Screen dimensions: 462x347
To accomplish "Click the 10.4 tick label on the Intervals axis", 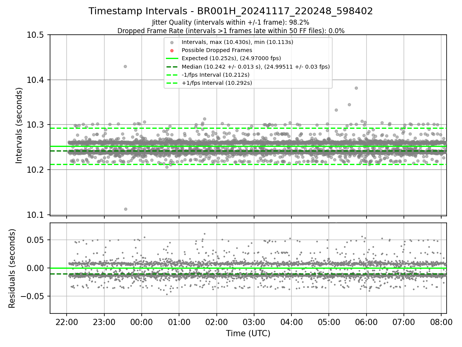I will click(x=36, y=80).
